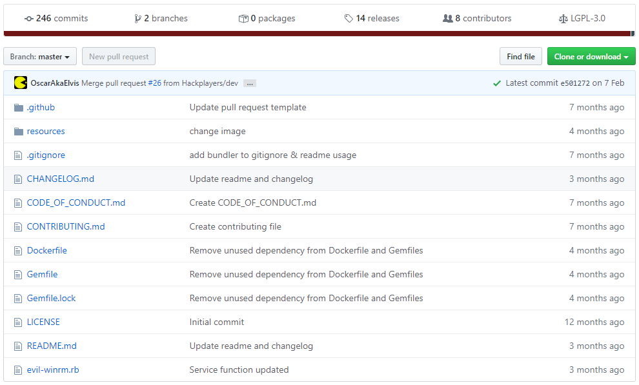Click the README.md file icon
The height and width of the screenshot is (385, 639).
coord(18,346)
